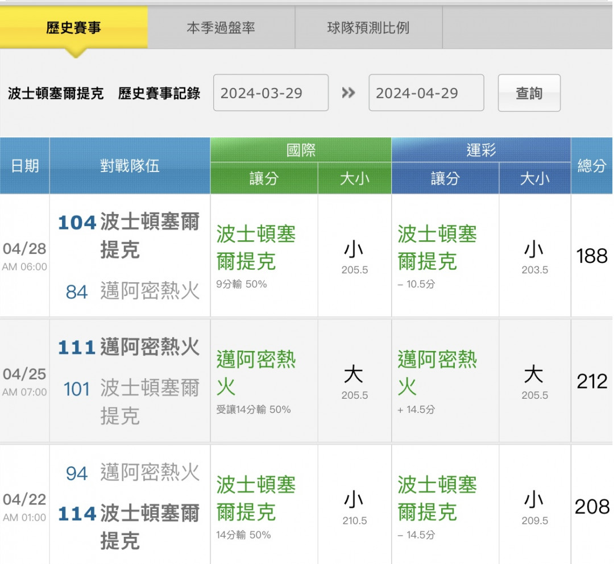The height and width of the screenshot is (564, 614).
Task: Click the score 94 in the 04/22 game
Action: (x=77, y=473)
